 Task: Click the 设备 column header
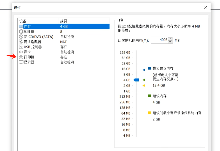coord(38,21)
